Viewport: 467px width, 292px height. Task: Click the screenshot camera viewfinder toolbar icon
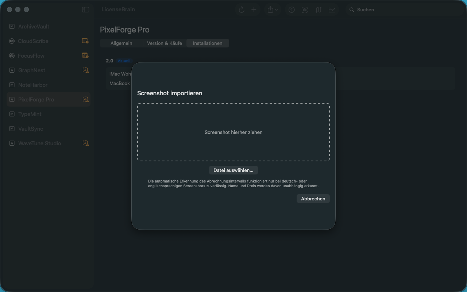305,10
